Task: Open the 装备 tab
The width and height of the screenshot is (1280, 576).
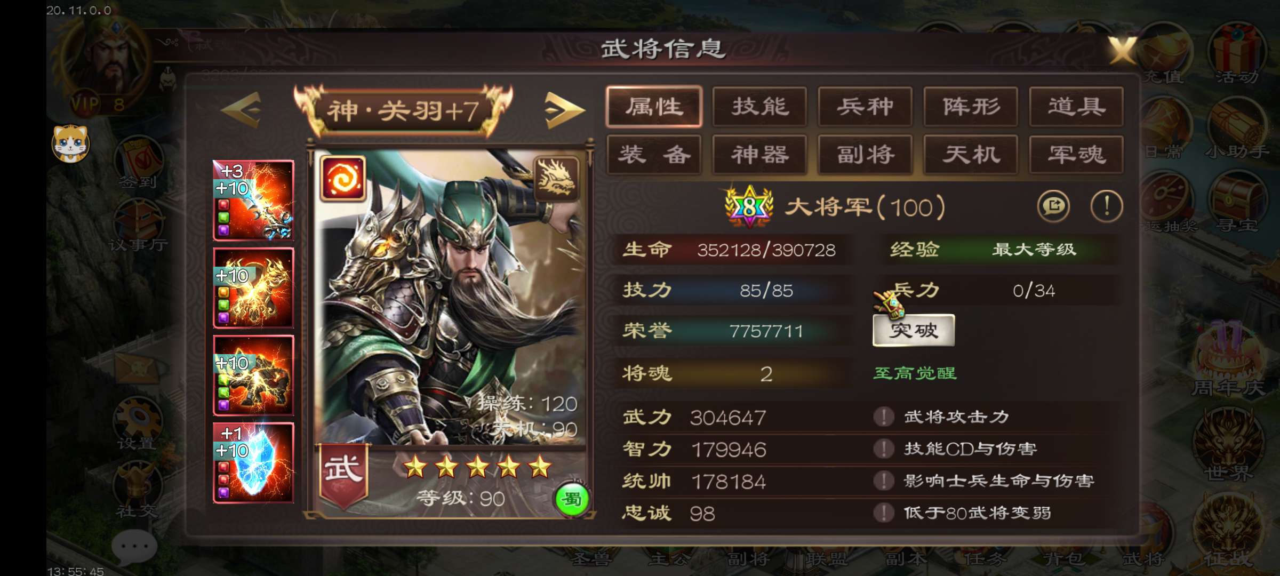Action: [x=654, y=155]
